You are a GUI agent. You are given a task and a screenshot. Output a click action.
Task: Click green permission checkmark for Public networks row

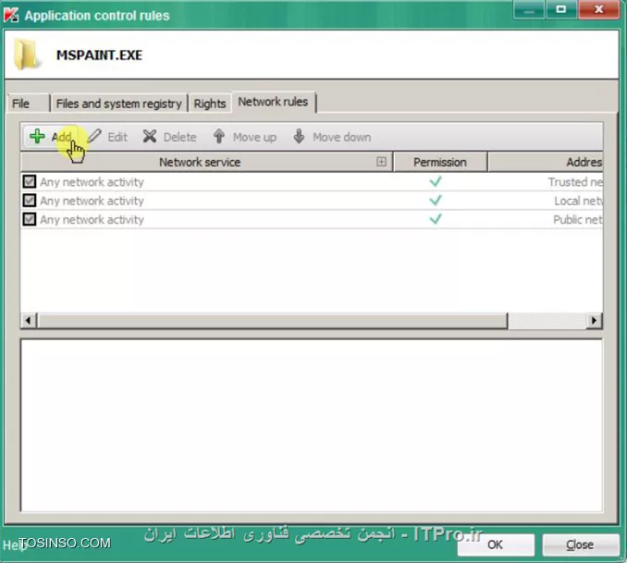[x=436, y=219]
